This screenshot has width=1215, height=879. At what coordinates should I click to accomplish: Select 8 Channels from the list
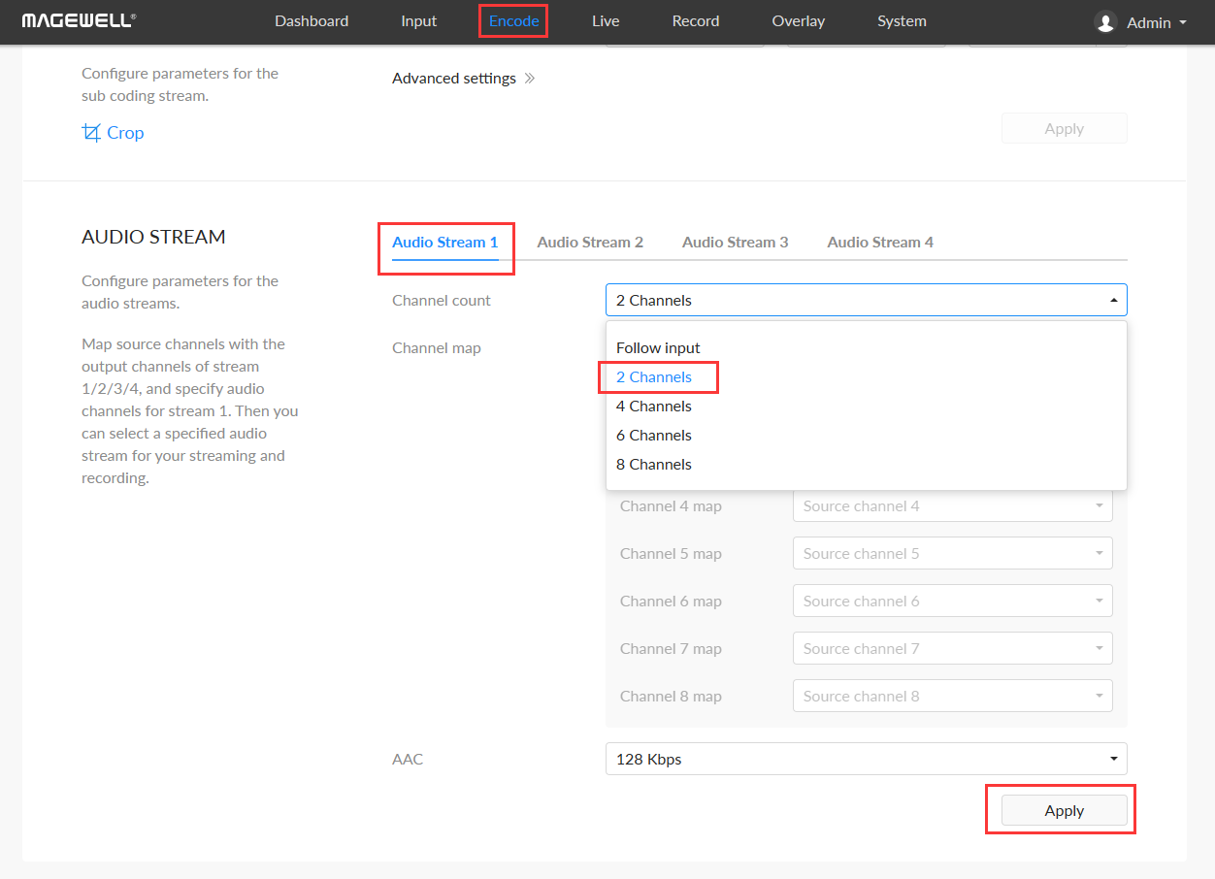click(x=653, y=464)
